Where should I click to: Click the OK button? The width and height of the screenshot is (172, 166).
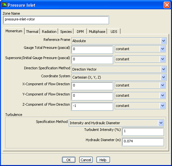coord(69,160)
